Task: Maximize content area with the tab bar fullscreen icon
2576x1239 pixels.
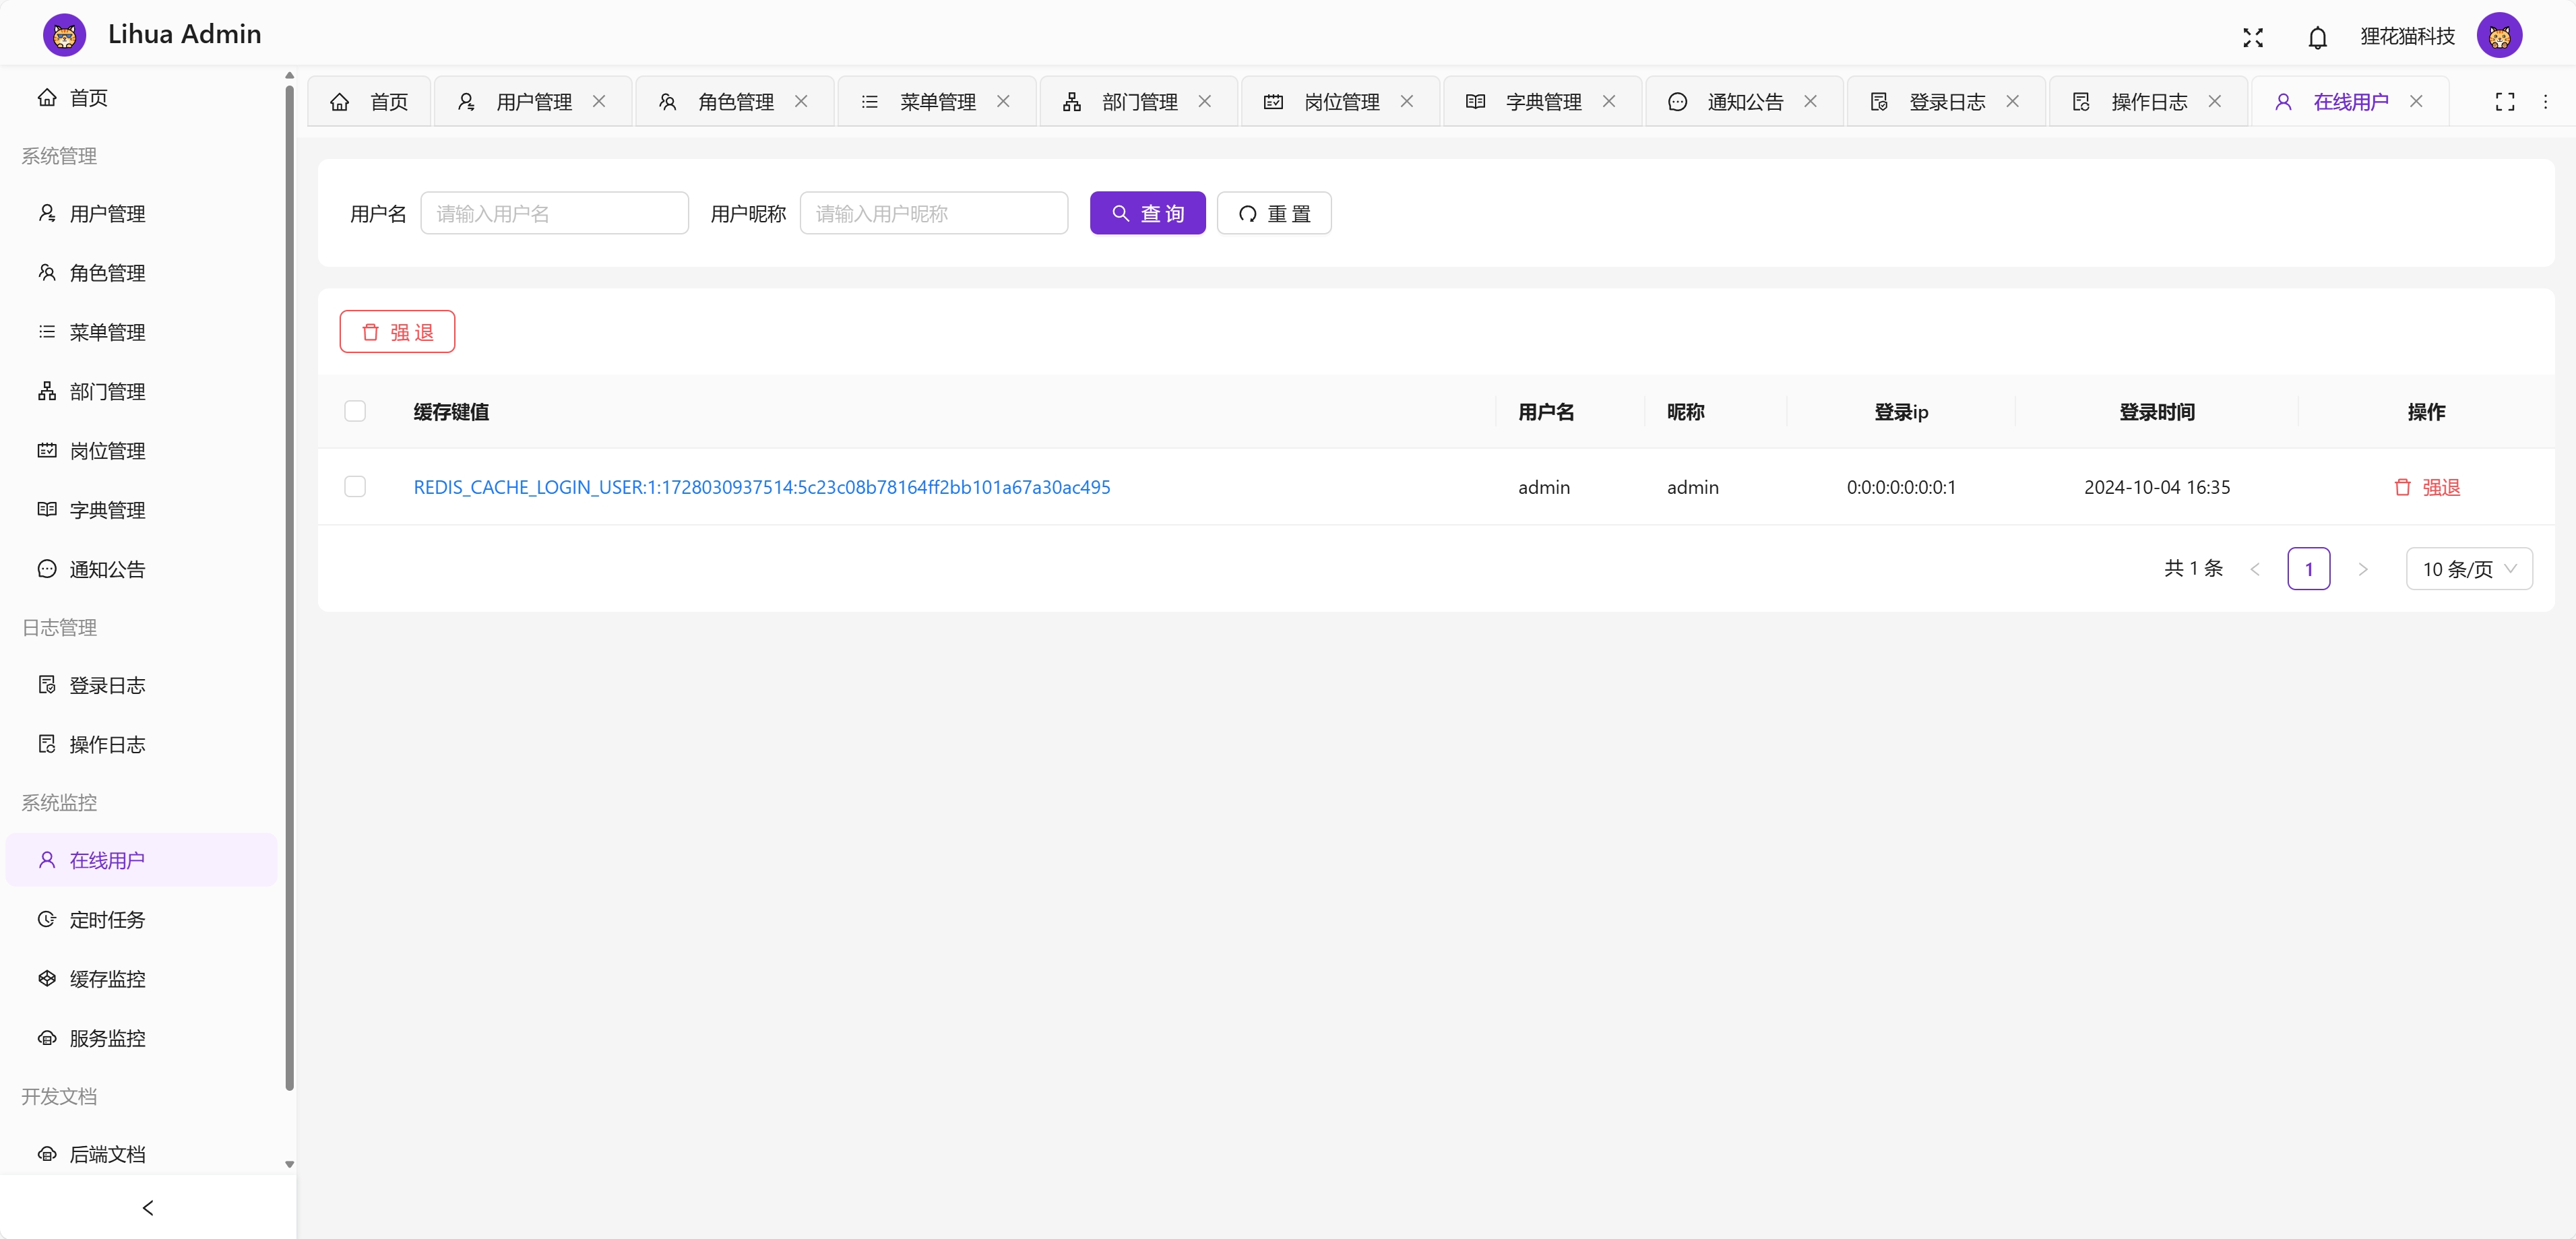Action: tap(2504, 101)
